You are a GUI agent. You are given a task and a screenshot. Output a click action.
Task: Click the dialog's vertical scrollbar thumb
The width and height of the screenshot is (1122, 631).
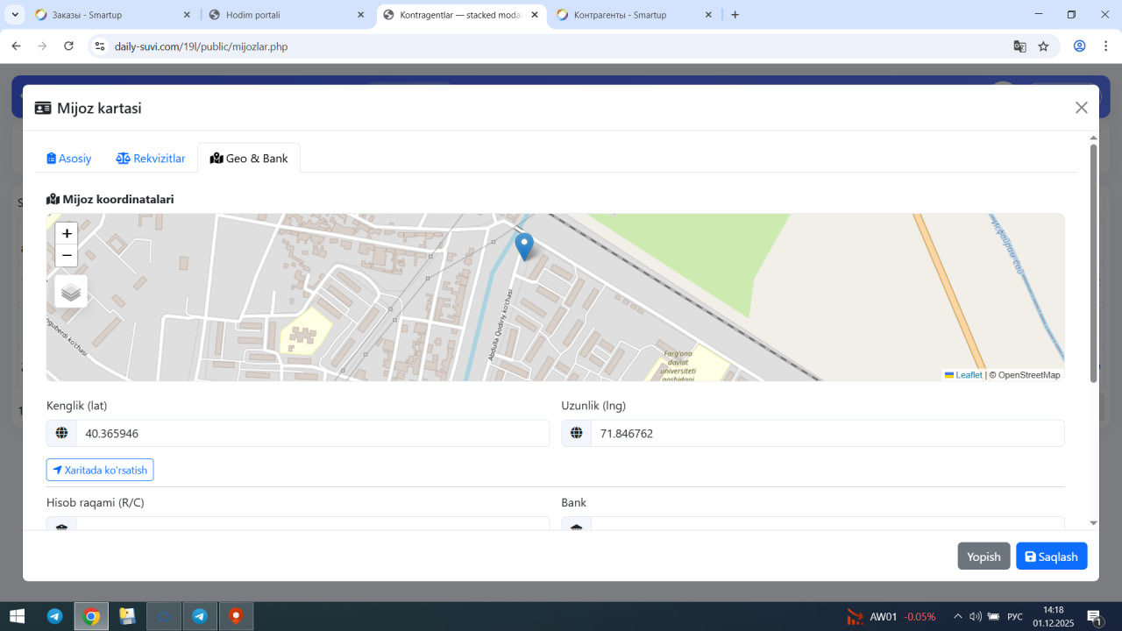[1093, 263]
